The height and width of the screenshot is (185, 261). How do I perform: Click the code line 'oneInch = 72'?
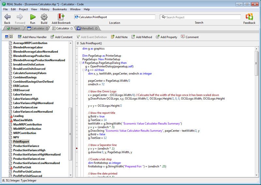(96, 84)
